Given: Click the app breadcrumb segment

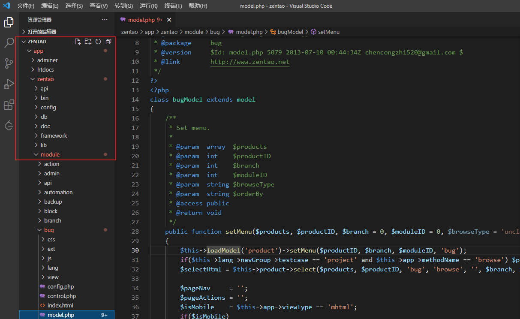Looking at the screenshot, I should 149,32.
